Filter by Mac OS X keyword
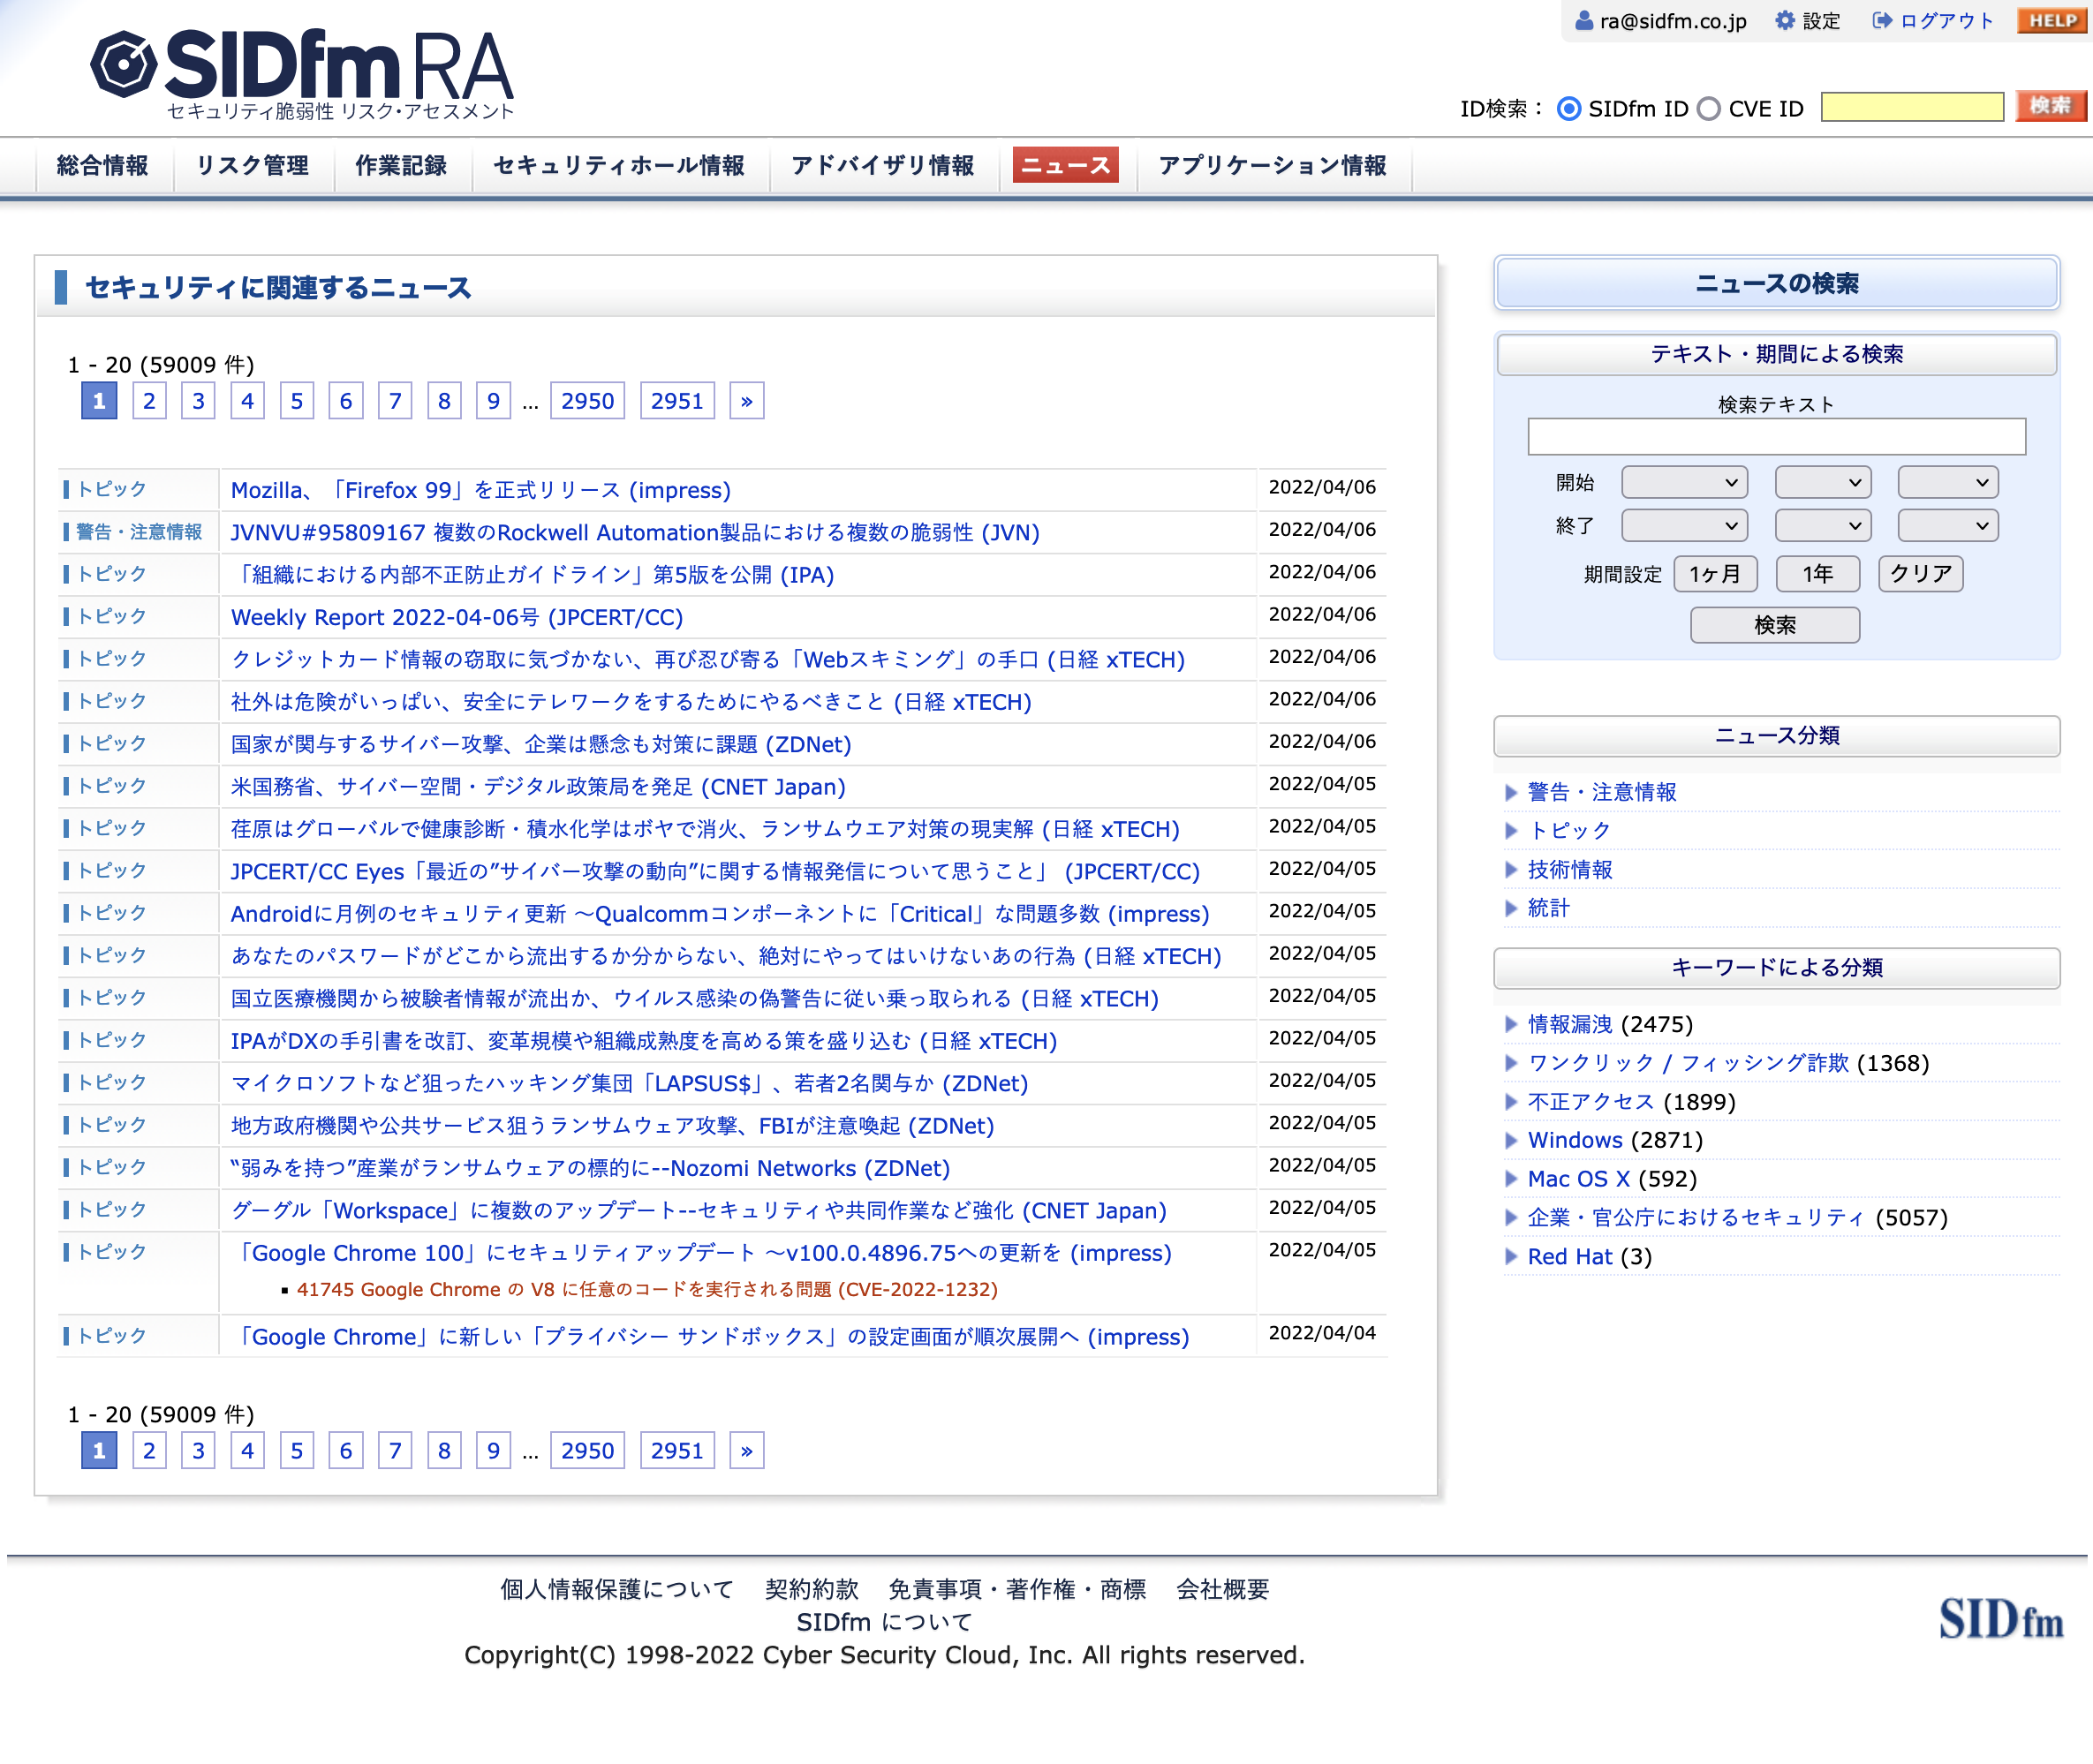 1579,1179
